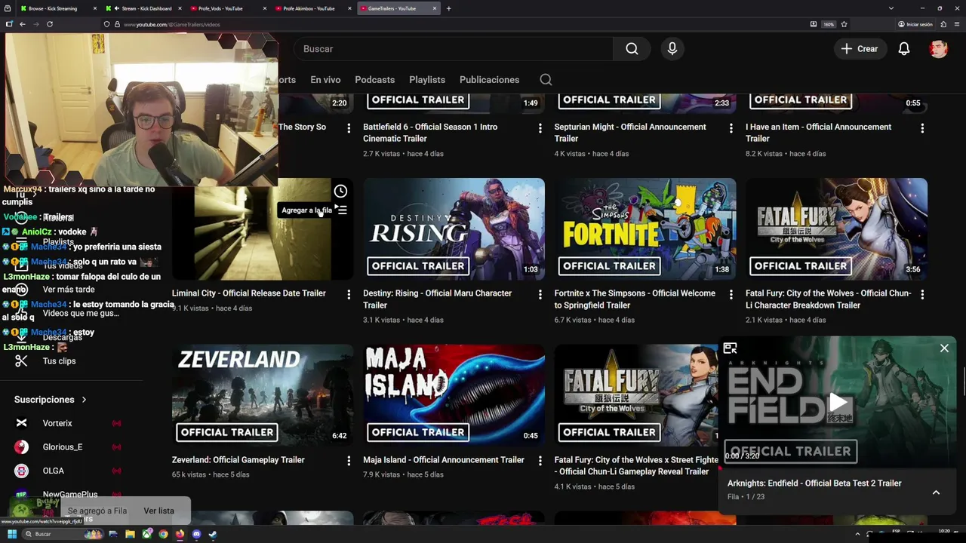Open Septurian Might Announcement Trailer title
The width and height of the screenshot is (966, 543).
630,133
